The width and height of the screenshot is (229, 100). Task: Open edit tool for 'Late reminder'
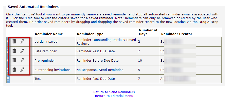tap(22, 51)
